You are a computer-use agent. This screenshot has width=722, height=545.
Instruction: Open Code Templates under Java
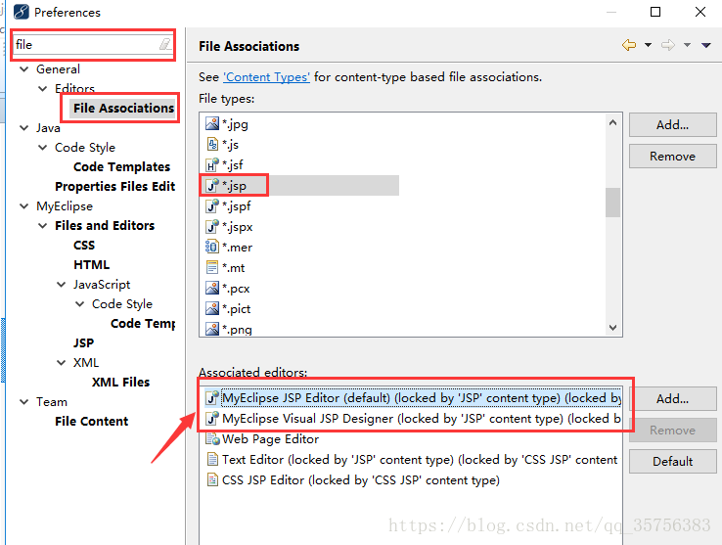click(x=121, y=166)
